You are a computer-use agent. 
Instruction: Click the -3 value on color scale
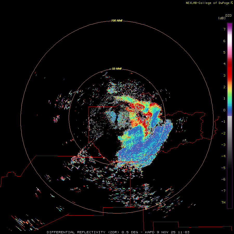(223, 145)
